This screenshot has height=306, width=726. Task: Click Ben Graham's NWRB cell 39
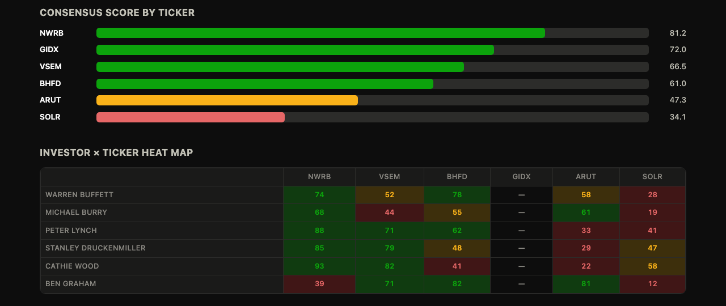(x=319, y=284)
